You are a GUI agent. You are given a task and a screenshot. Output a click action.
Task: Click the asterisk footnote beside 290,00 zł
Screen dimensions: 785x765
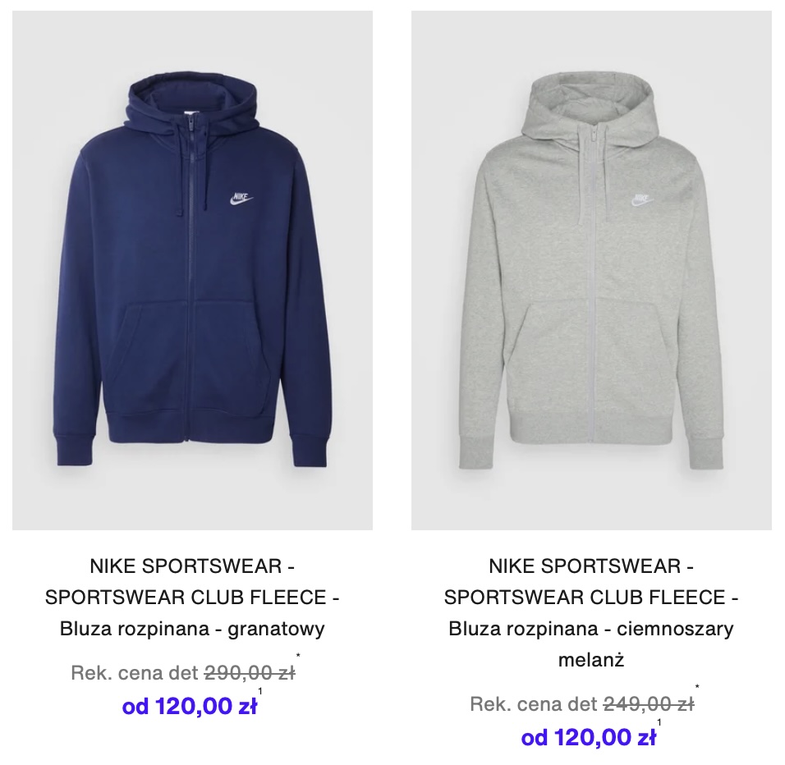[298, 656]
